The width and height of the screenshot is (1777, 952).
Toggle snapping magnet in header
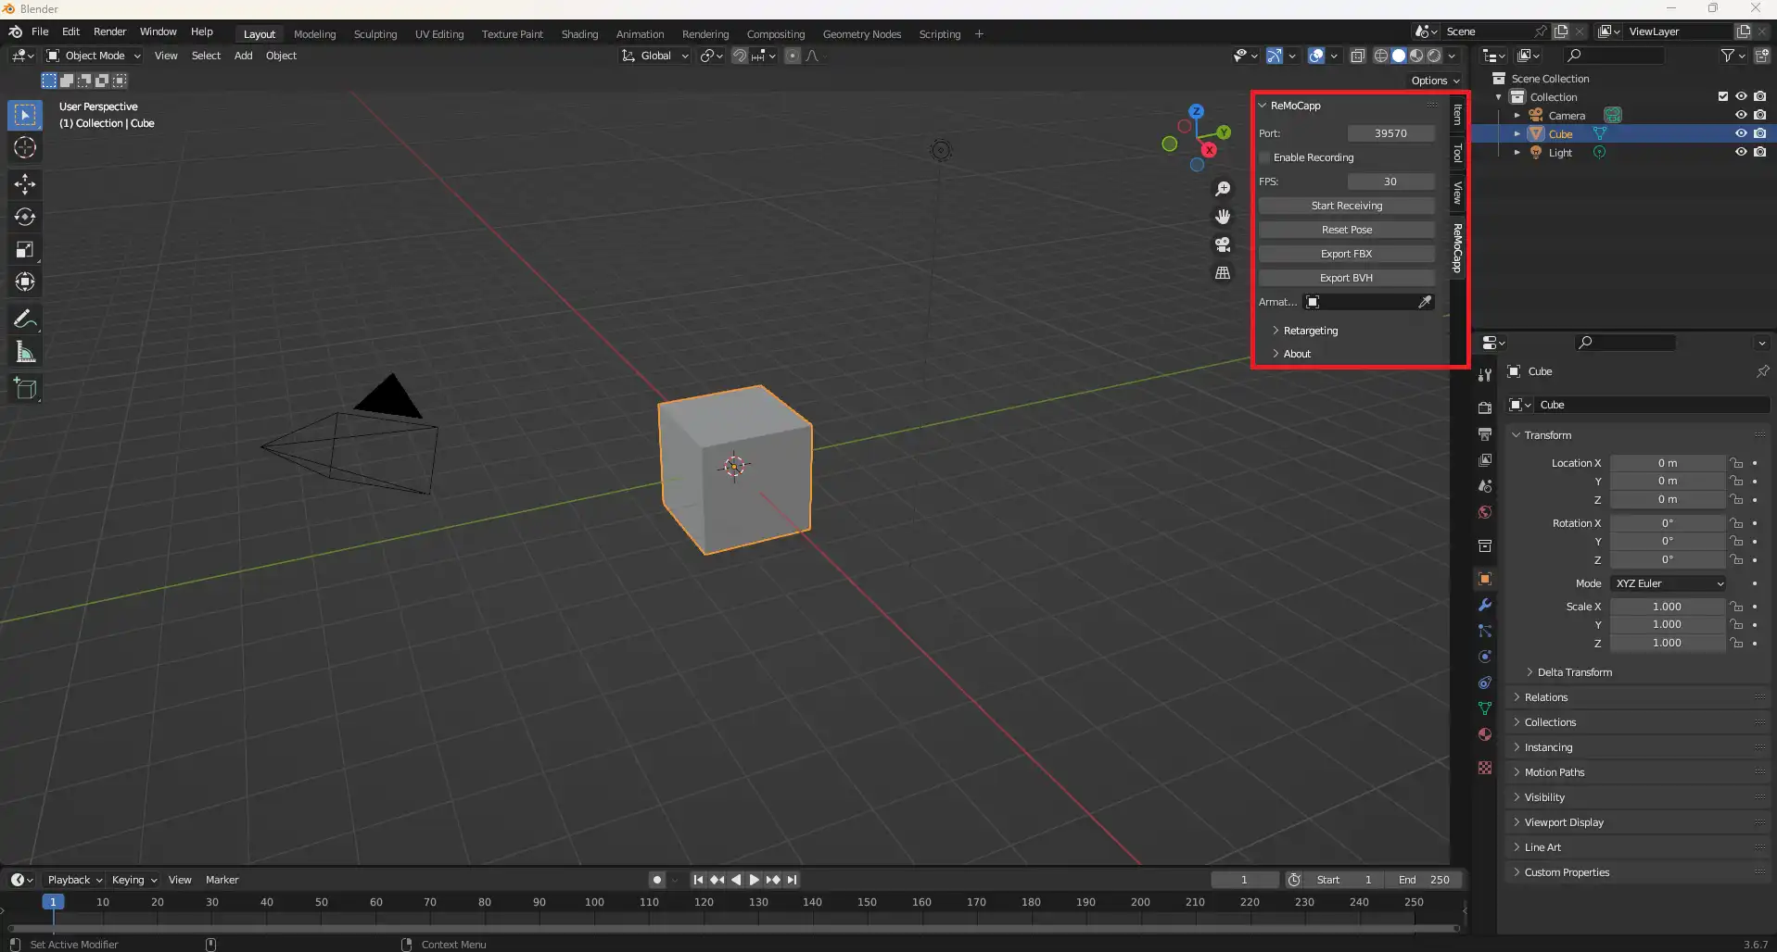739,56
